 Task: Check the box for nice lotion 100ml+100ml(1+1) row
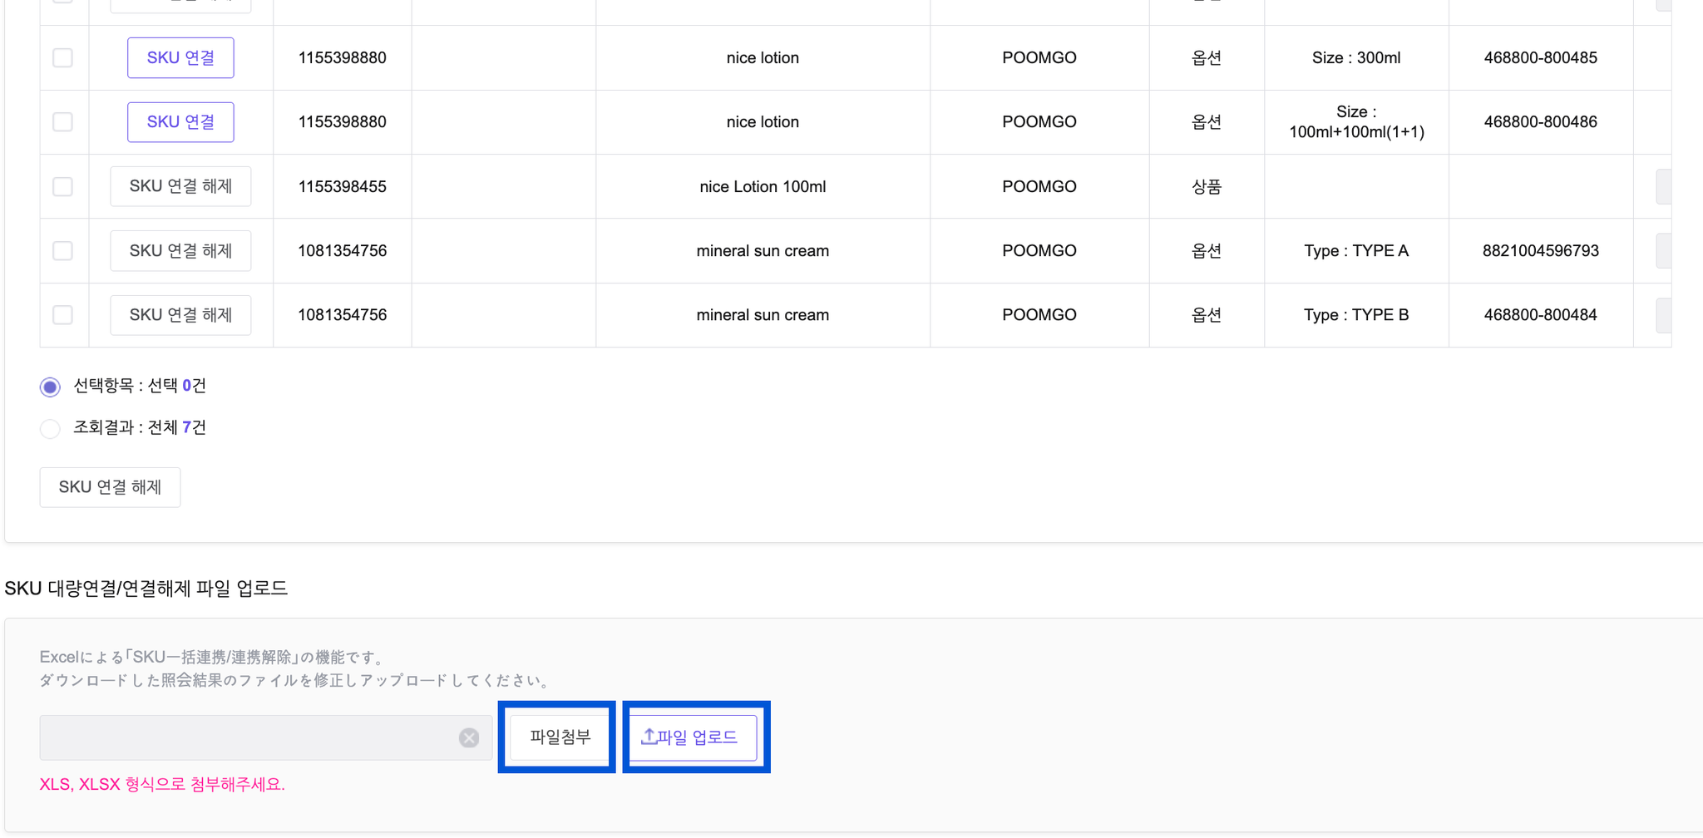(62, 122)
